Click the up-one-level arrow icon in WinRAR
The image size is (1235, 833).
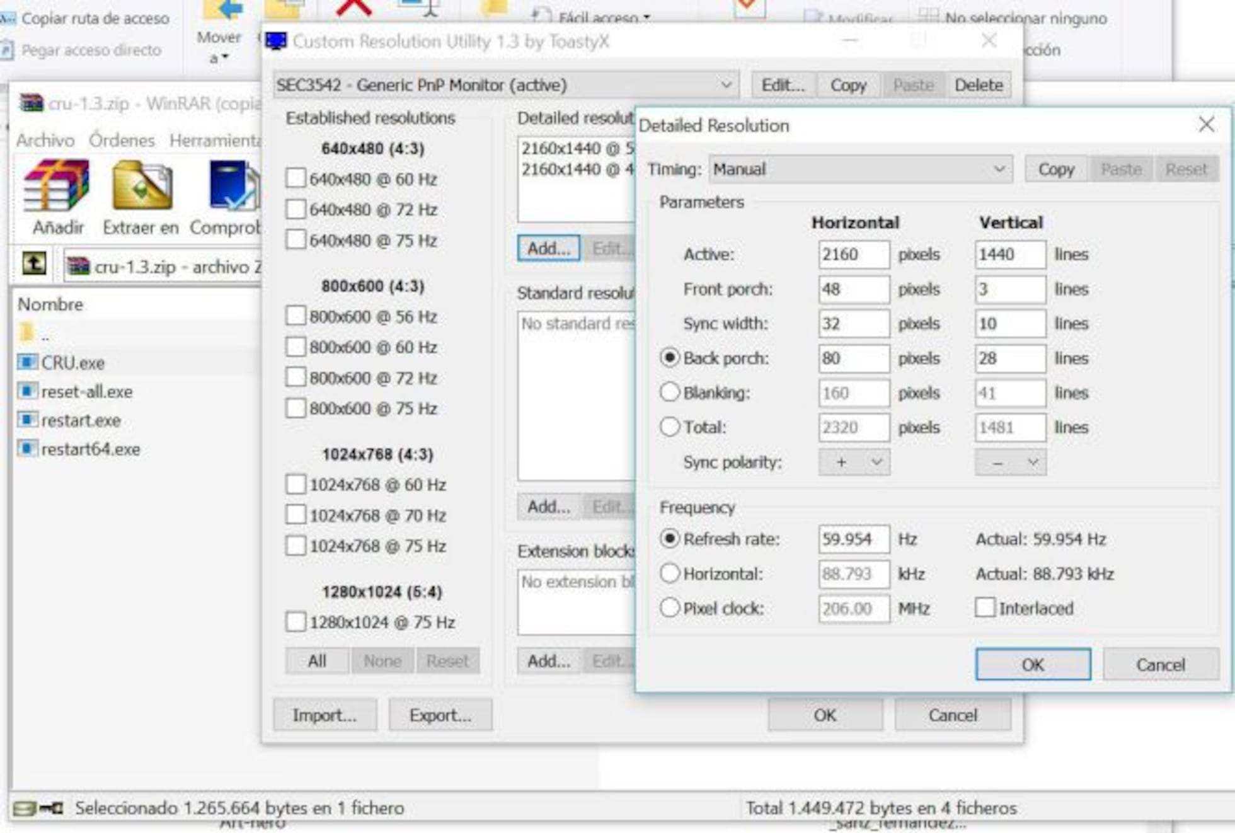(x=34, y=263)
